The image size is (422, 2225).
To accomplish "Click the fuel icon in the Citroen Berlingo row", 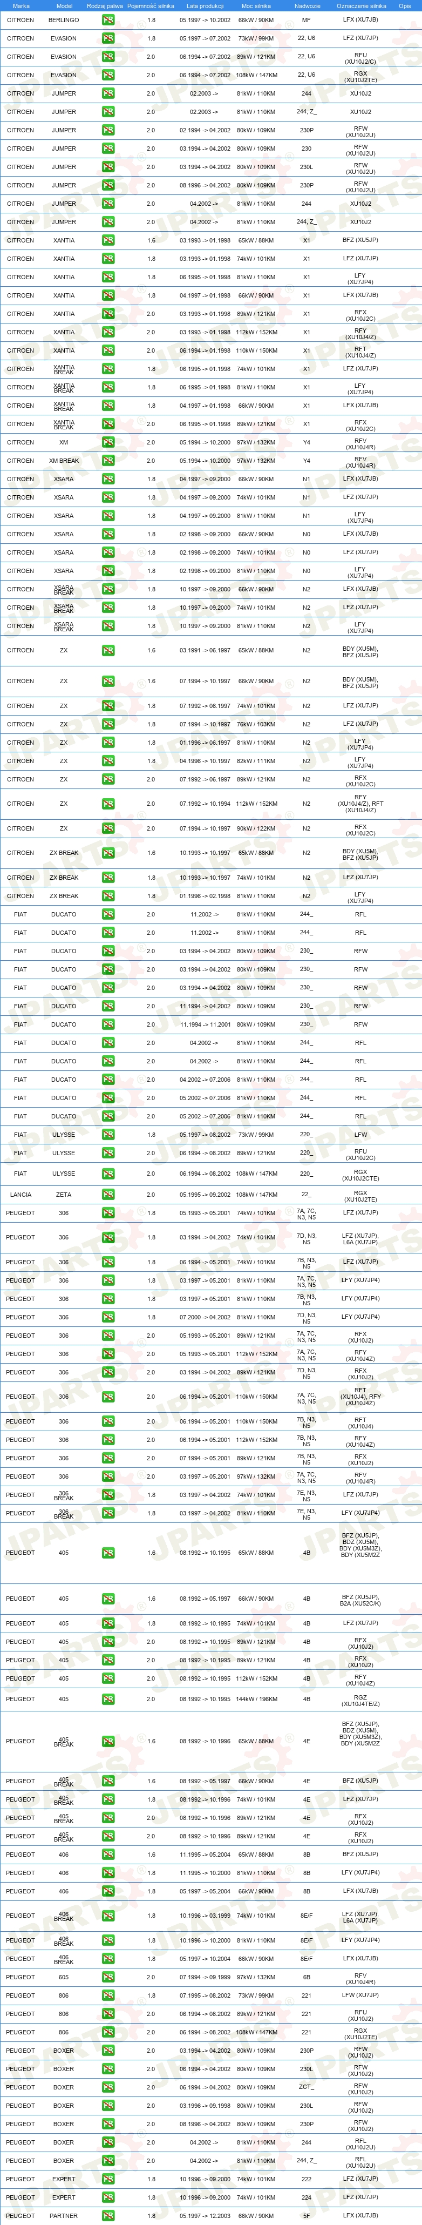I will pos(108,20).
